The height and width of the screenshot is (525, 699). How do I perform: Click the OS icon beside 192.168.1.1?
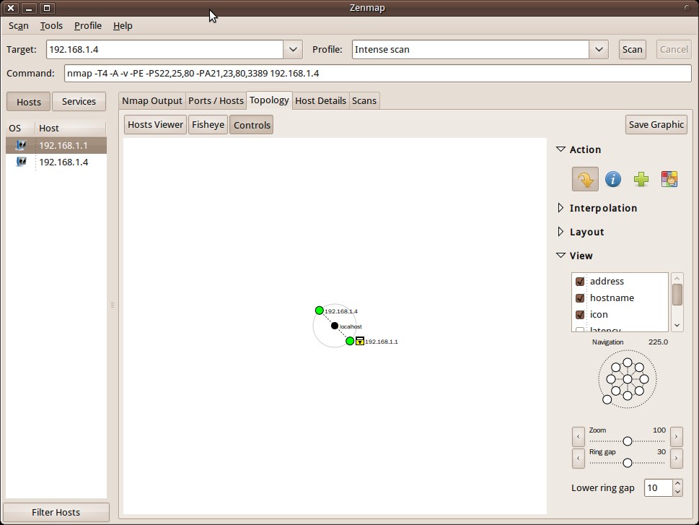pos(21,145)
